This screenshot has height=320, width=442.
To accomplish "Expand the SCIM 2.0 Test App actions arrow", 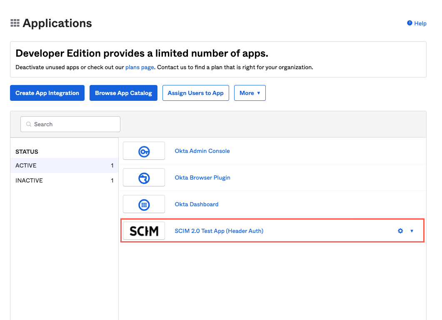I will pos(412,231).
